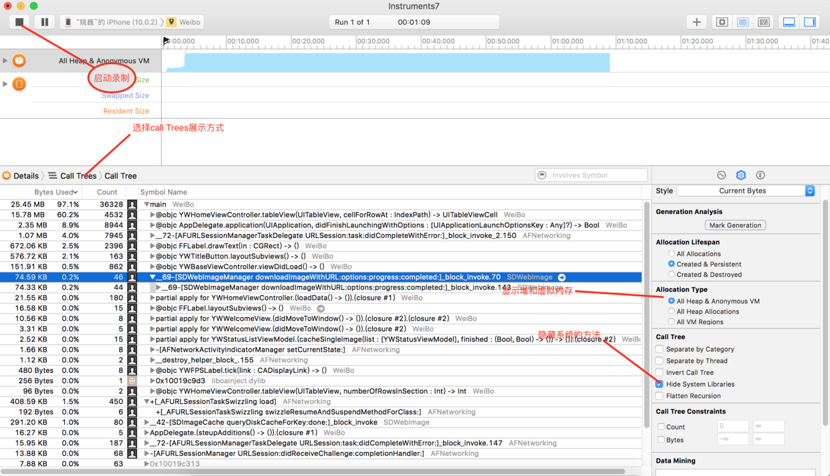Viewport: 830px width, 476px height.
Task: Click the Involves Symbol search field
Action: click(x=591, y=174)
